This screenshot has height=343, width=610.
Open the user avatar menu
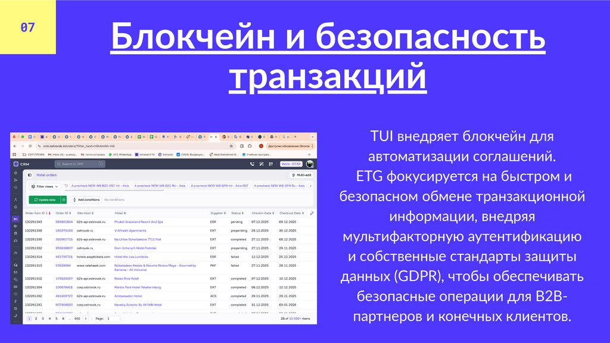click(x=310, y=164)
